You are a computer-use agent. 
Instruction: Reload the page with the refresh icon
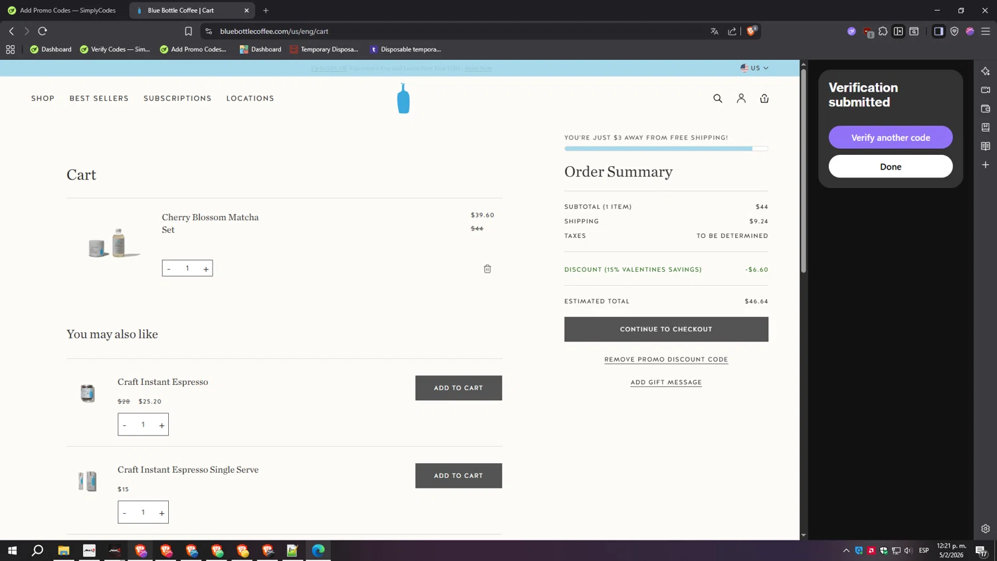point(43,31)
